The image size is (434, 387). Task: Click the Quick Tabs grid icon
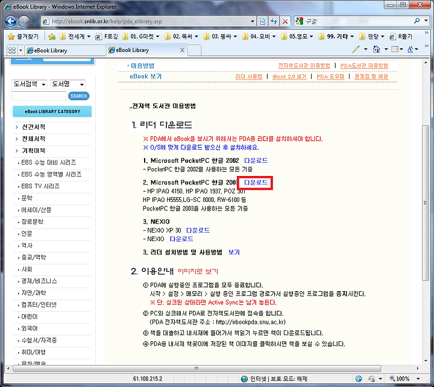coord(12,51)
